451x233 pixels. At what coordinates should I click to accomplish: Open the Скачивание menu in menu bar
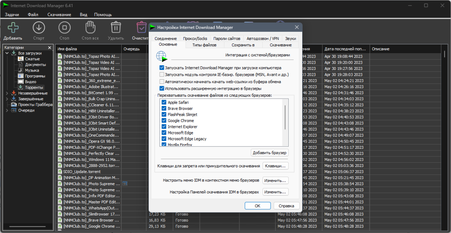coord(59,15)
